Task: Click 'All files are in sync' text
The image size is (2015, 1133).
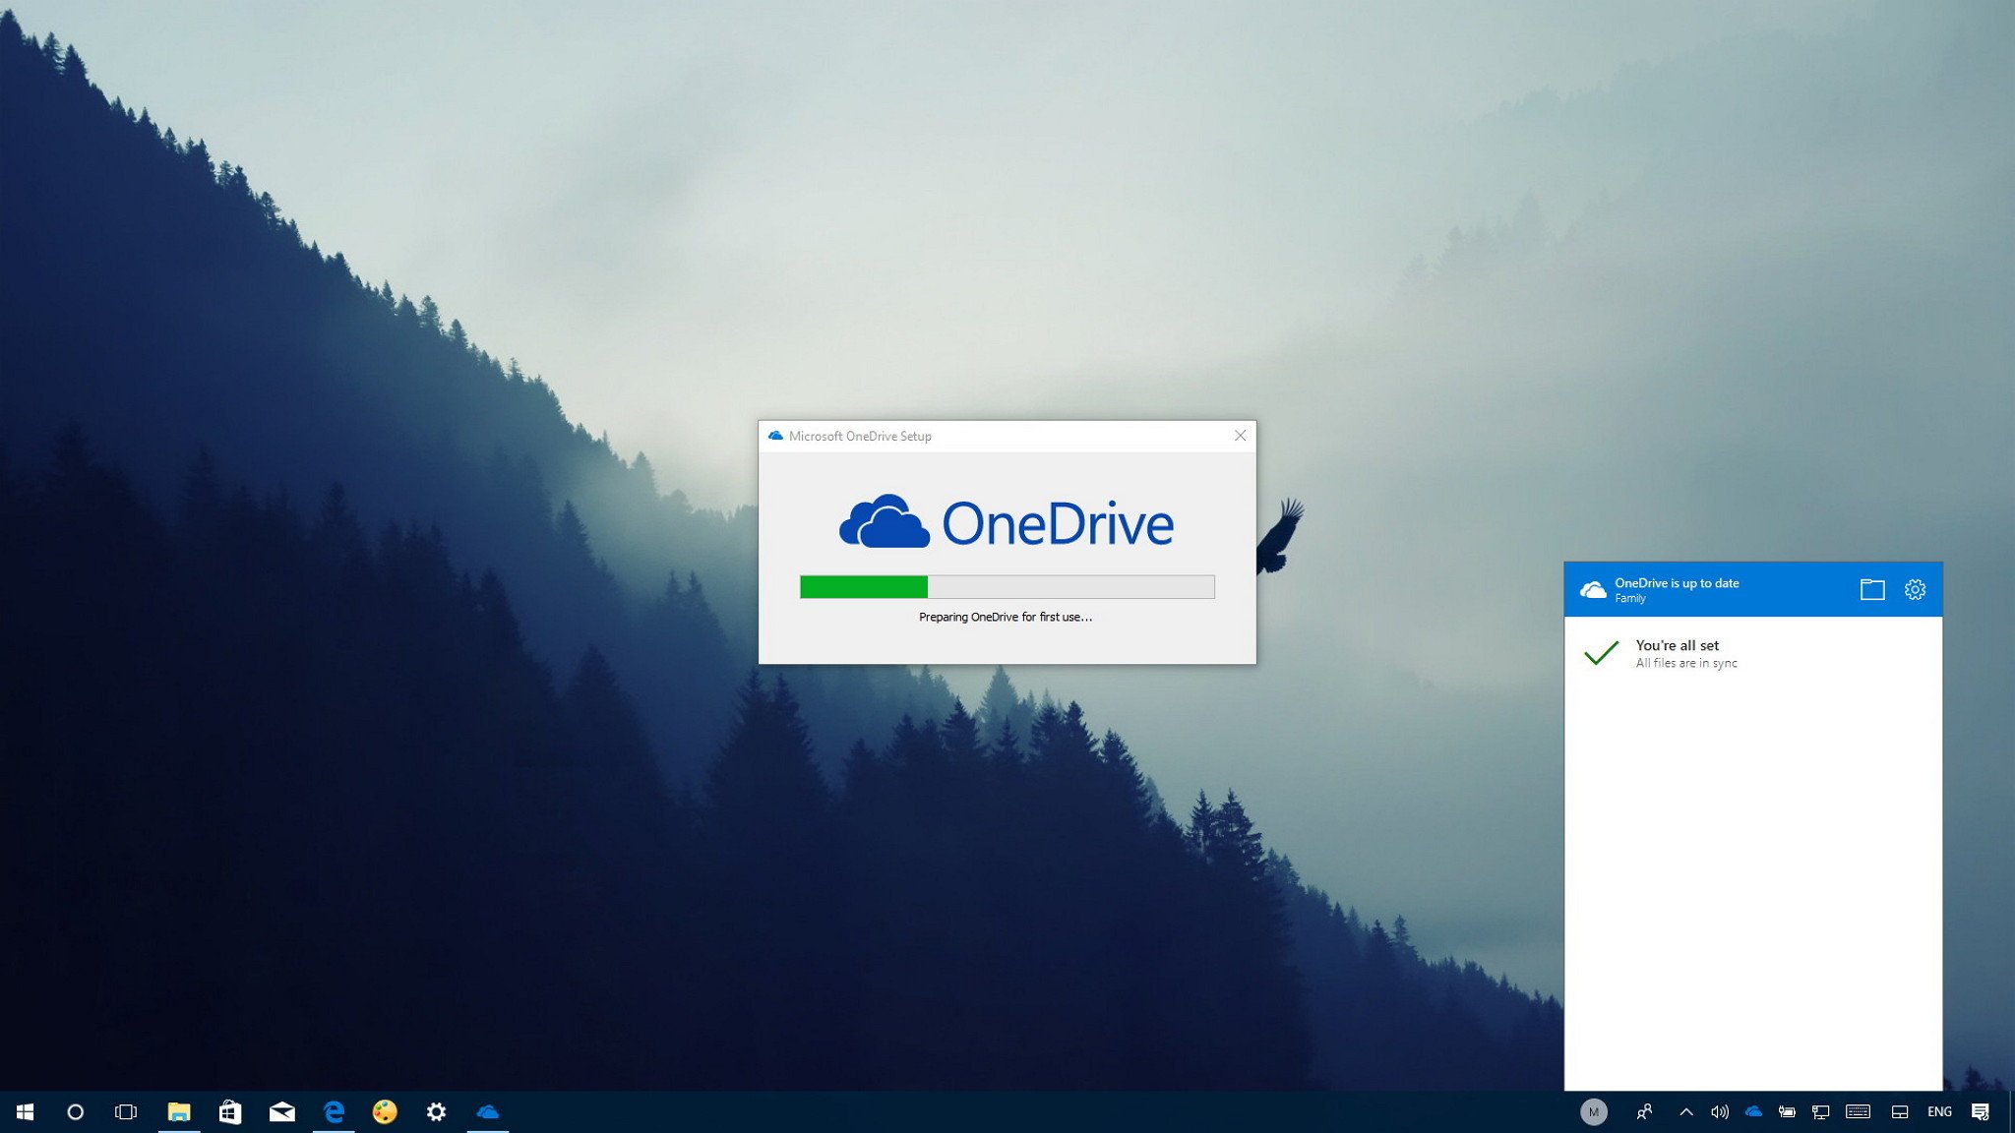Action: click(1686, 663)
